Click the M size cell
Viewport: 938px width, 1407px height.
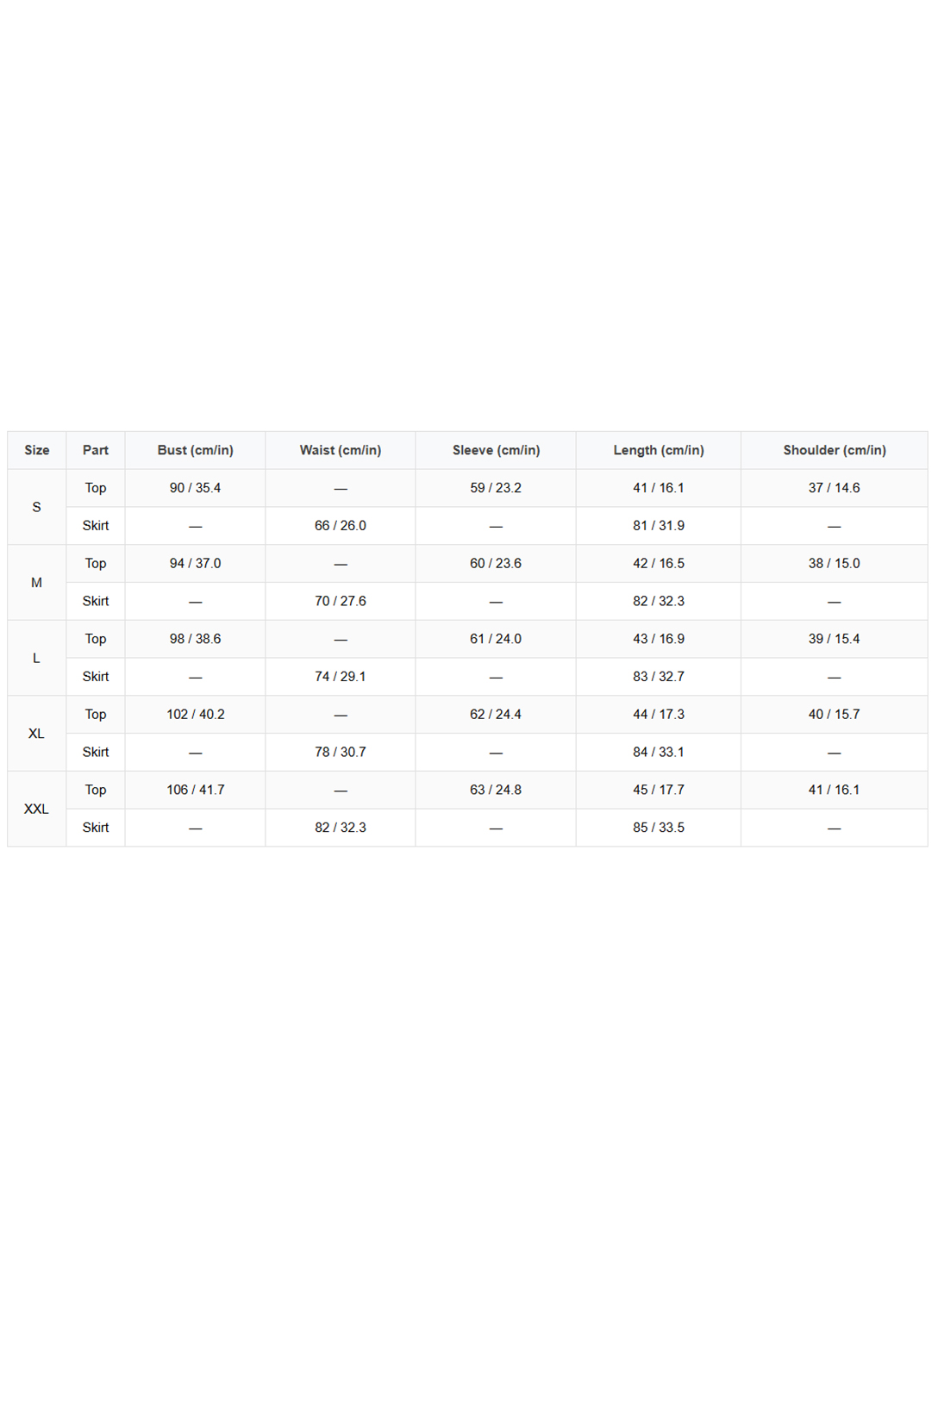pos(37,583)
